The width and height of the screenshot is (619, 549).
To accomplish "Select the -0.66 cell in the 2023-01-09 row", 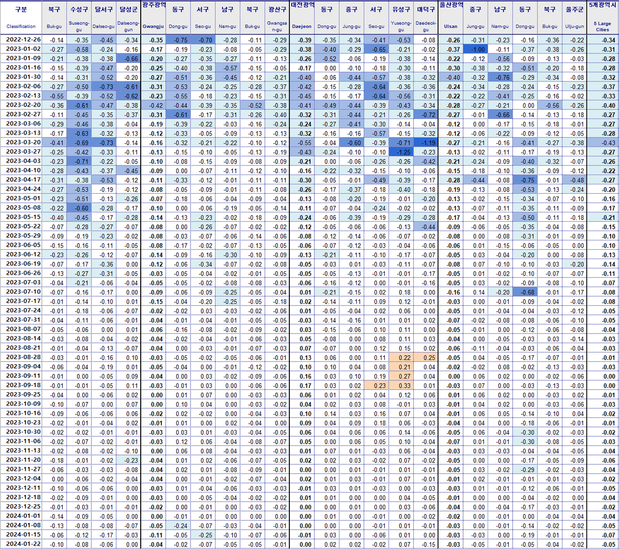I will click(x=128, y=58).
